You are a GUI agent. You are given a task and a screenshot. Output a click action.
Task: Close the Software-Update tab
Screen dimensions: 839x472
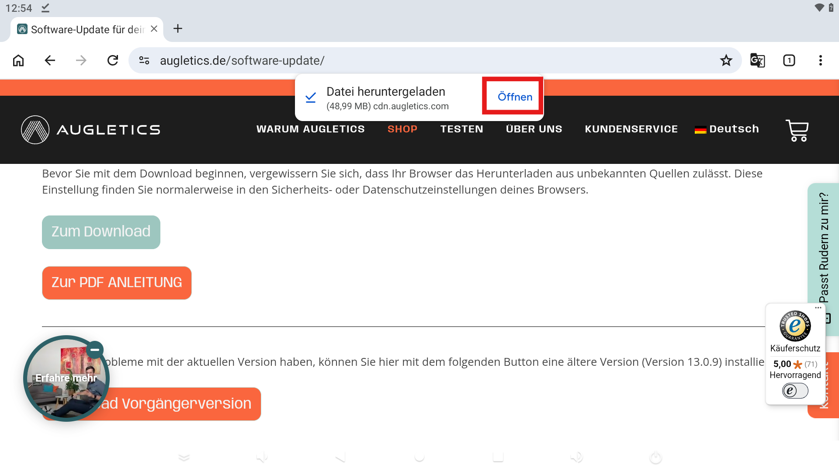[154, 29]
